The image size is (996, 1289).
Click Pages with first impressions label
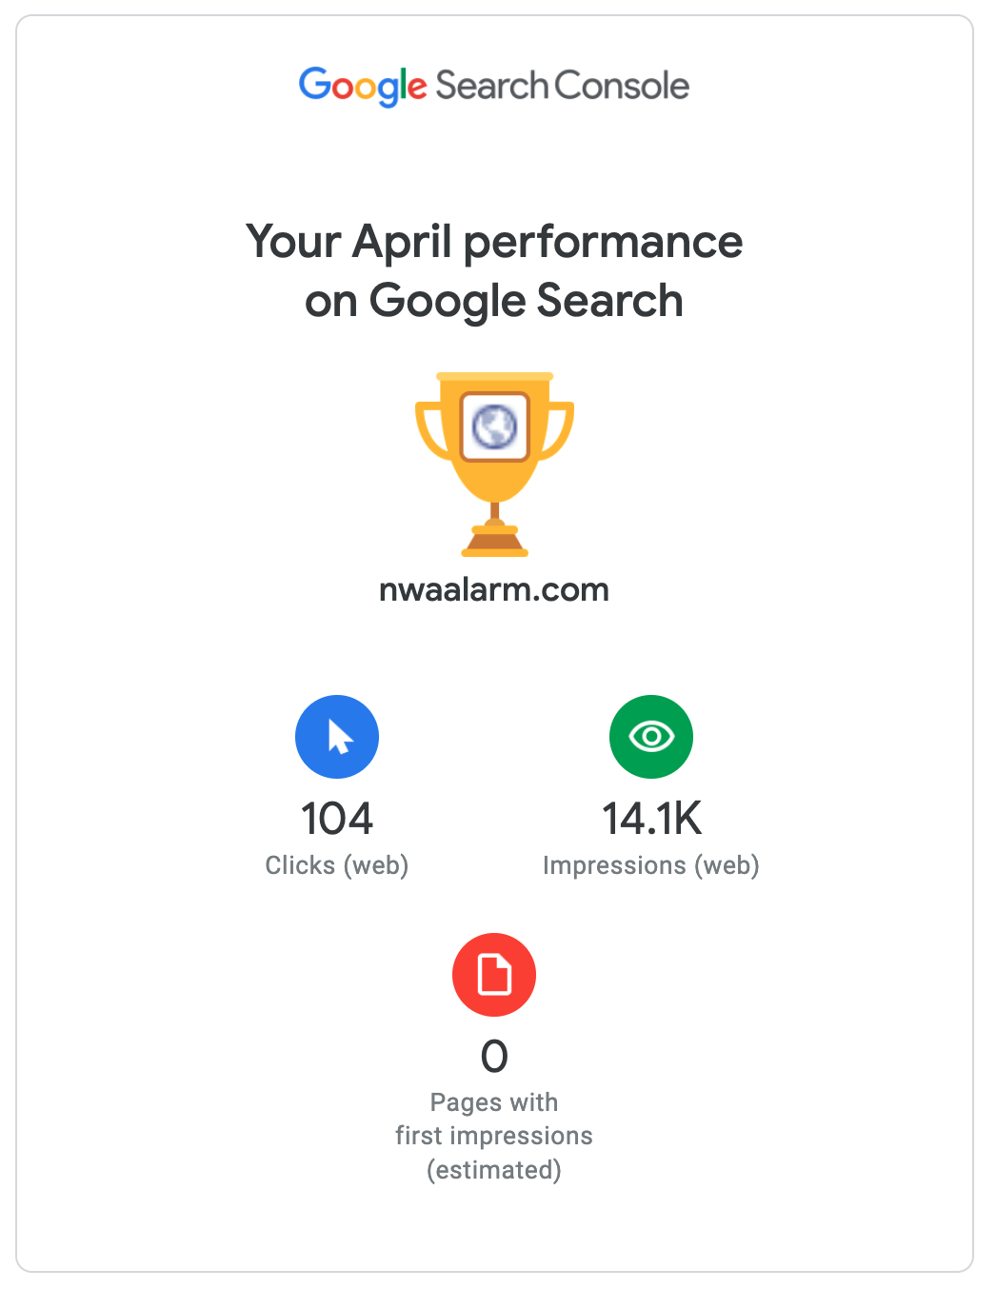click(494, 1102)
